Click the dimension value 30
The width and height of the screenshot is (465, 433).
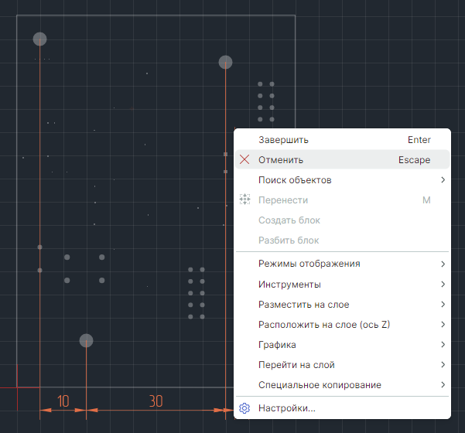pos(156,401)
